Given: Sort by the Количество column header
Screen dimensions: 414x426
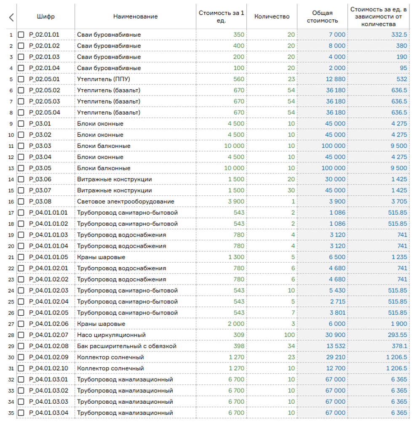Looking at the screenshot, I should click(272, 17).
